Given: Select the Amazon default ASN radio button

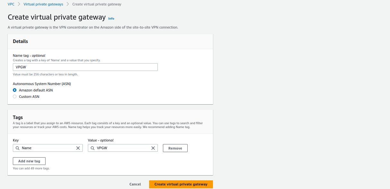Looking at the screenshot, I should pyautogui.click(x=15, y=90).
